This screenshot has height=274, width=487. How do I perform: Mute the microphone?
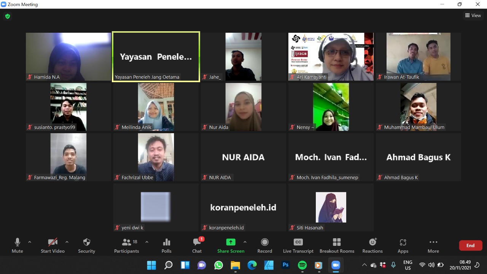tap(17, 245)
